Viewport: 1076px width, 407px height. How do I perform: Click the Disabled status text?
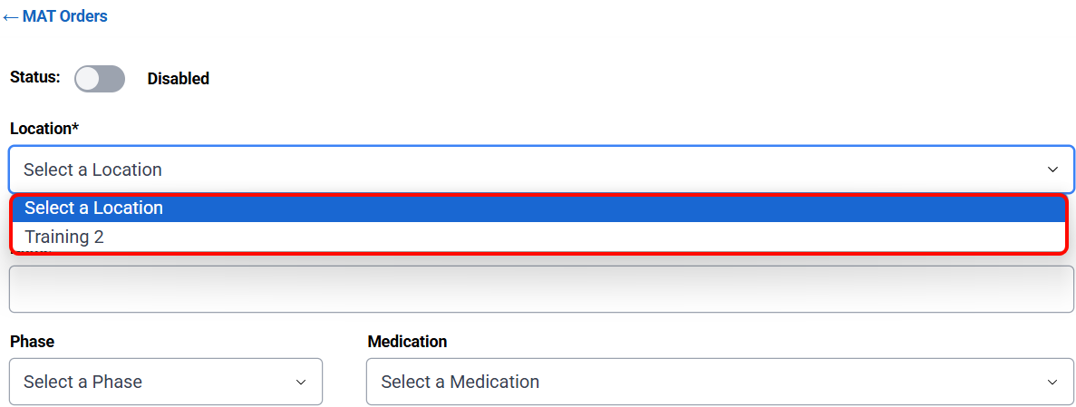179,79
